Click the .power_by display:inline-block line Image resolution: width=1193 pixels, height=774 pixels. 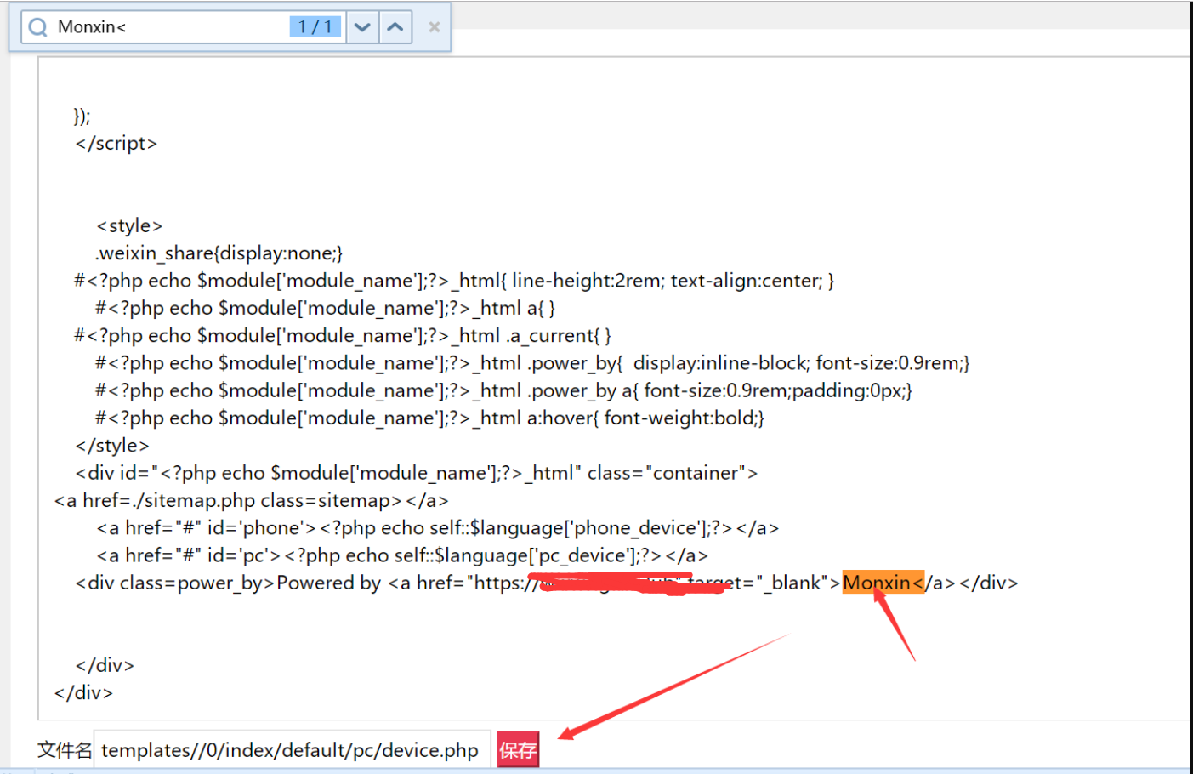533,363
